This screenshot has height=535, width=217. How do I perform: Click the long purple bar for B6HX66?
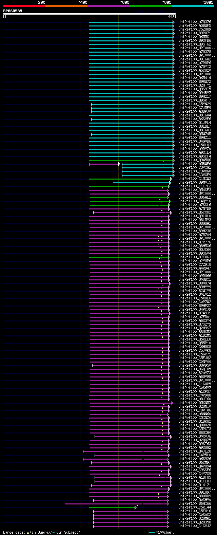[116, 504]
